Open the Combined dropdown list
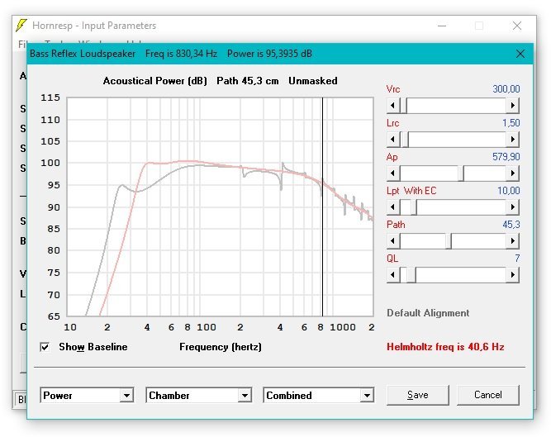The image size is (551, 437). tap(367, 396)
